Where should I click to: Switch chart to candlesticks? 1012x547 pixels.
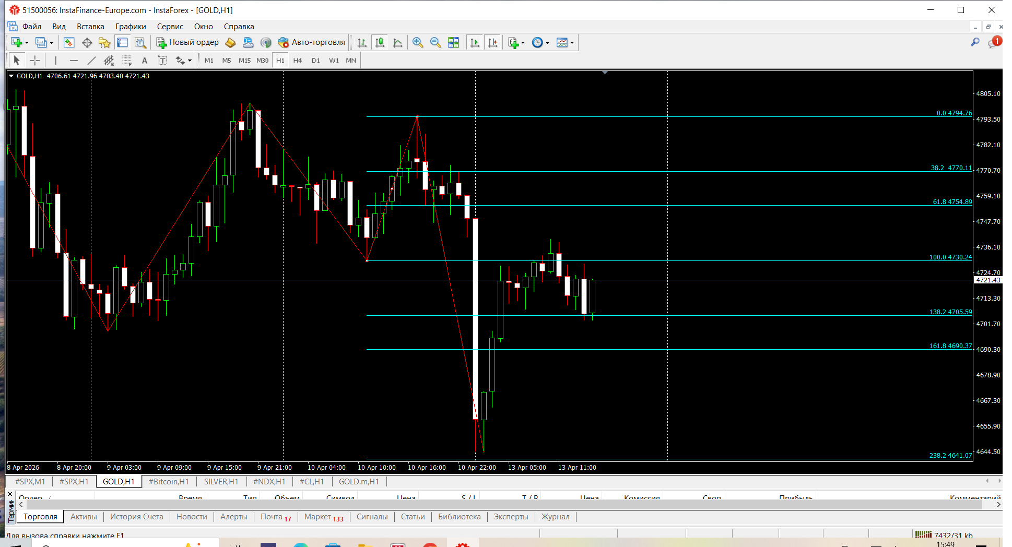point(380,43)
